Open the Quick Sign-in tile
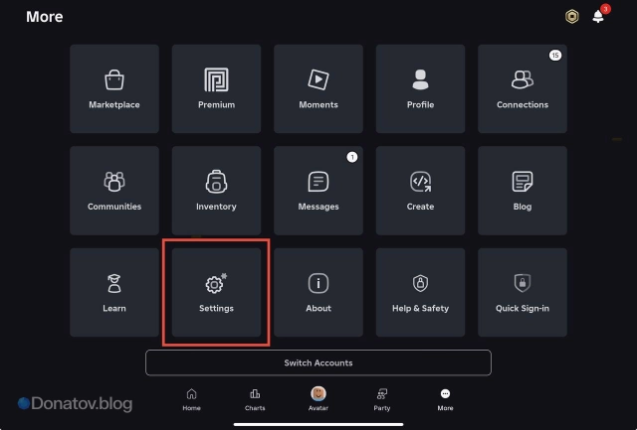The image size is (637, 430). (523, 292)
